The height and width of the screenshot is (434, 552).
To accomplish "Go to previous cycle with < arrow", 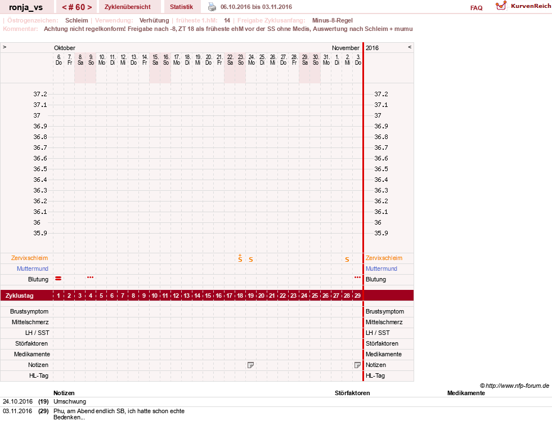I will 64,7.
